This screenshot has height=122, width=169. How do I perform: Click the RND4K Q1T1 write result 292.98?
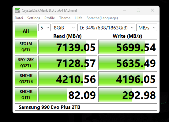coord(128,95)
